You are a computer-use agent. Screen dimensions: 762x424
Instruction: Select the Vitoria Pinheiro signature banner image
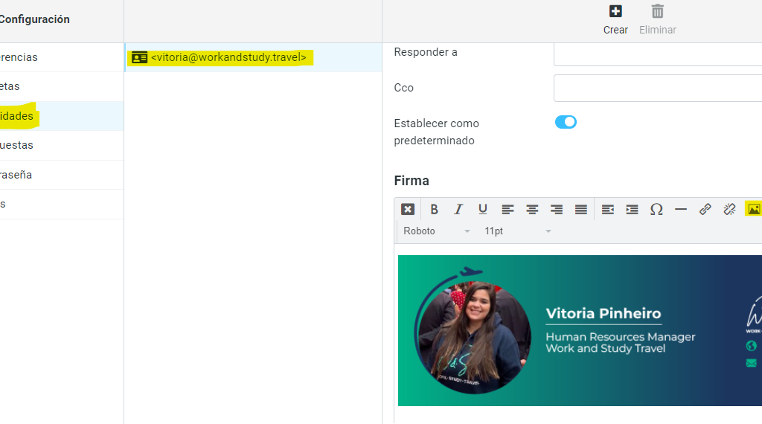click(x=580, y=330)
